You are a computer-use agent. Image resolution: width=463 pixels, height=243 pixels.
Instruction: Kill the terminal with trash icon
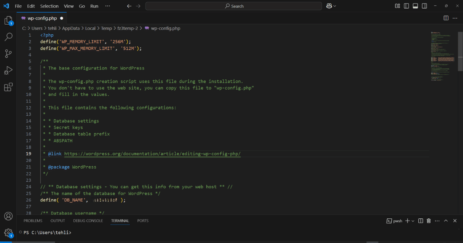coord(429,221)
